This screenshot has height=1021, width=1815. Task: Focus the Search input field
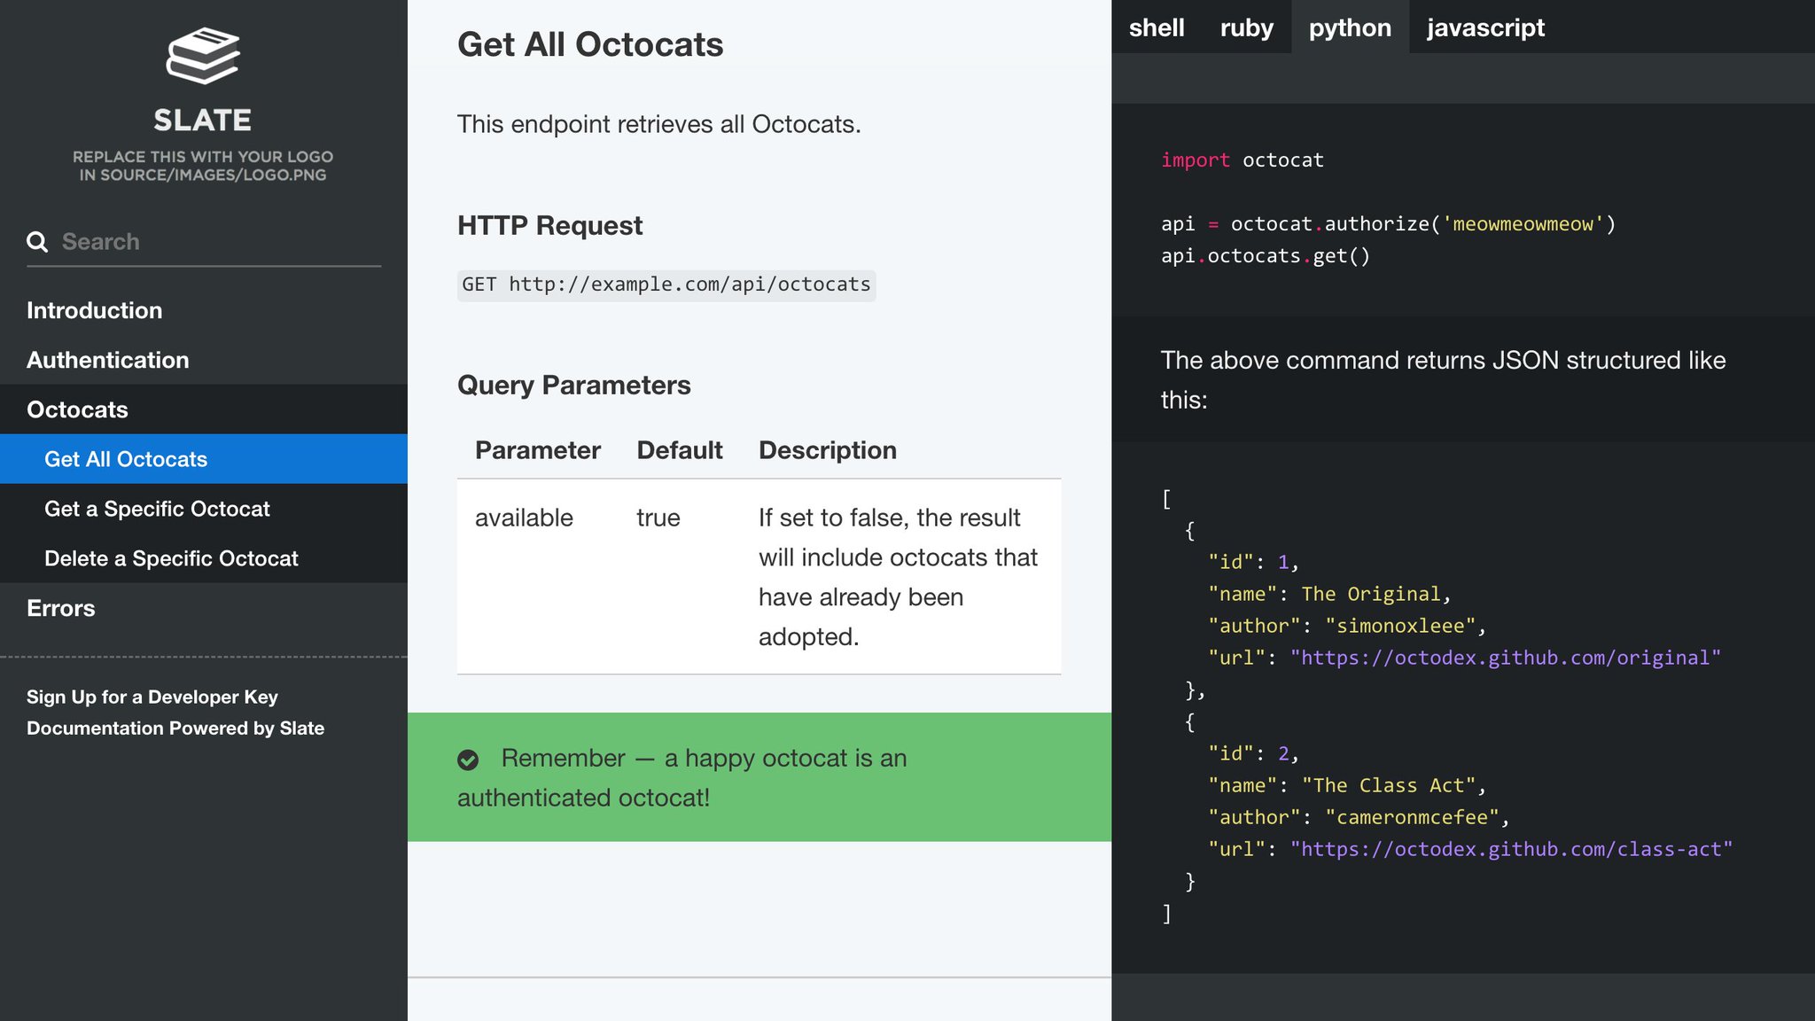tap(217, 242)
